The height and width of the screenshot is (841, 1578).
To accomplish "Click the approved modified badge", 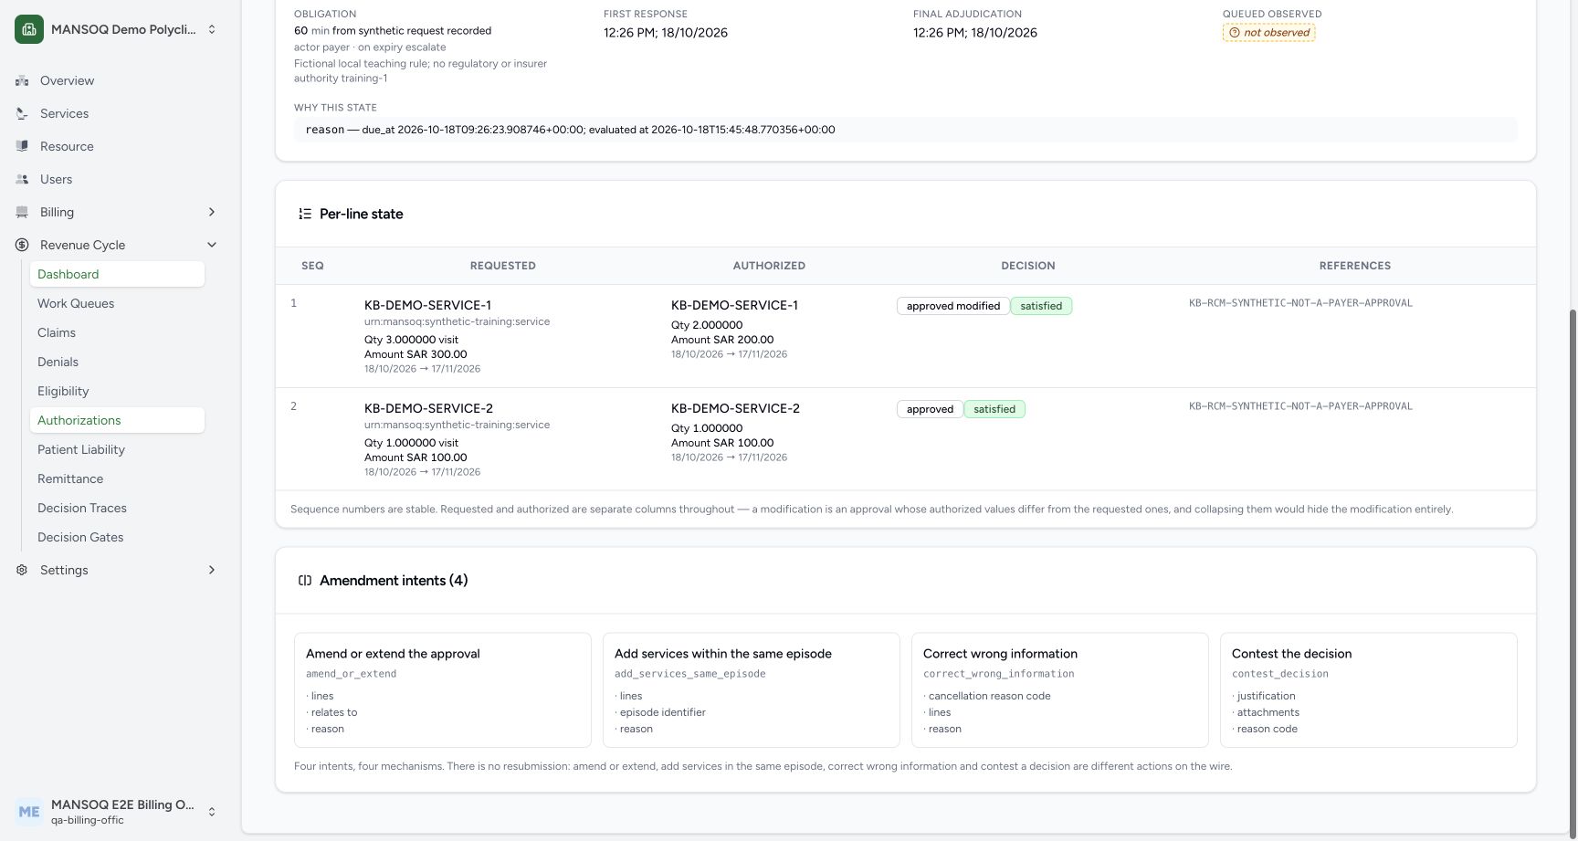I will 953,306.
